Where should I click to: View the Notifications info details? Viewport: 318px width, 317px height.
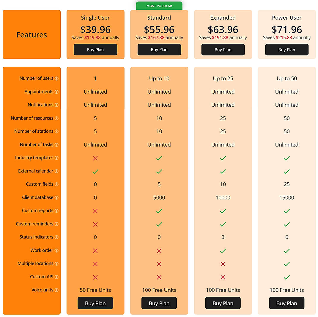pyautogui.click(x=57, y=105)
